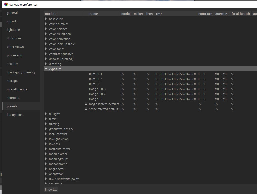
Task: Switch to darkroom preferences
Action: click(21, 38)
